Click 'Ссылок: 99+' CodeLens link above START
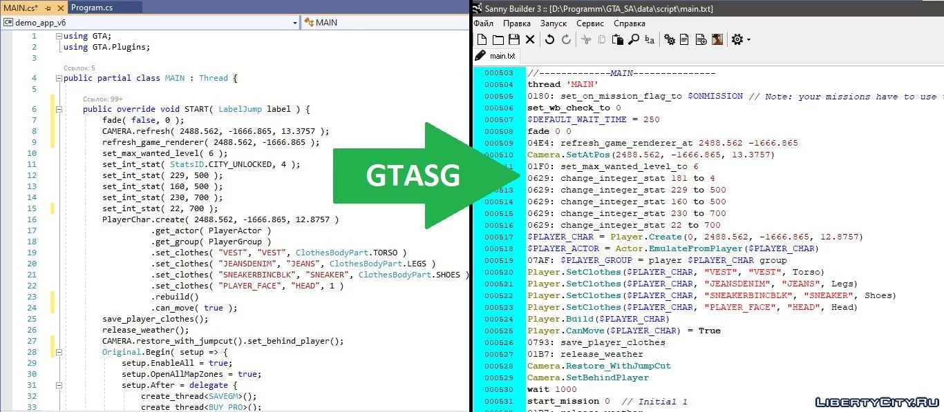The image size is (944, 412). (x=102, y=99)
